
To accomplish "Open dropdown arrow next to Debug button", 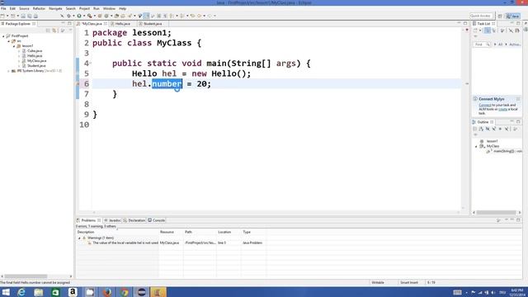I will [x=73, y=16].
